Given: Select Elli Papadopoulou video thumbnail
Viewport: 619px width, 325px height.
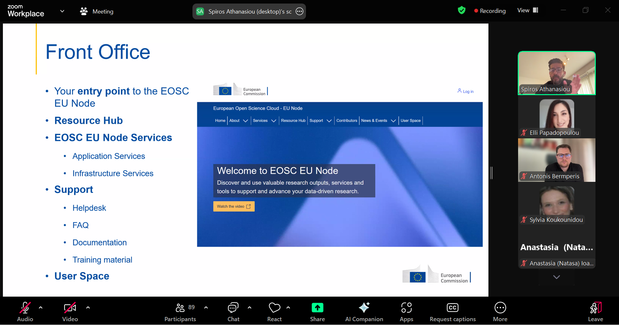Looking at the screenshot, I should click(x=557, y=117).
